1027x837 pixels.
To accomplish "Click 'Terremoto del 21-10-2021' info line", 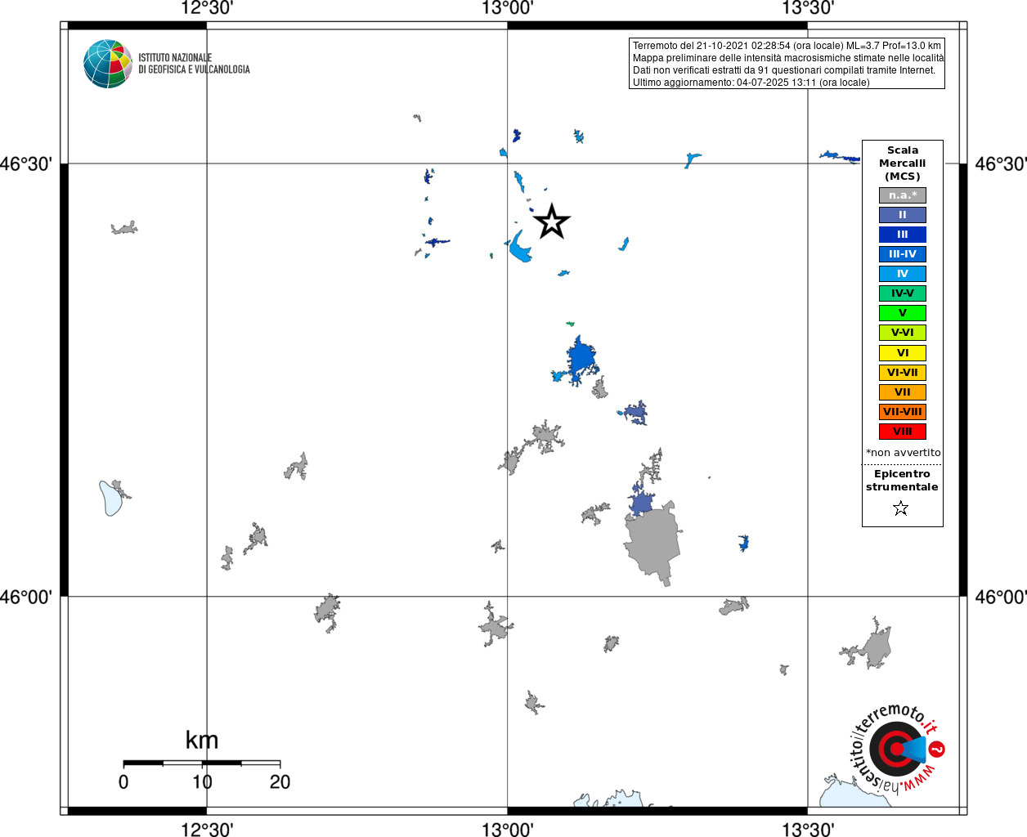I will tap(787, 46).
